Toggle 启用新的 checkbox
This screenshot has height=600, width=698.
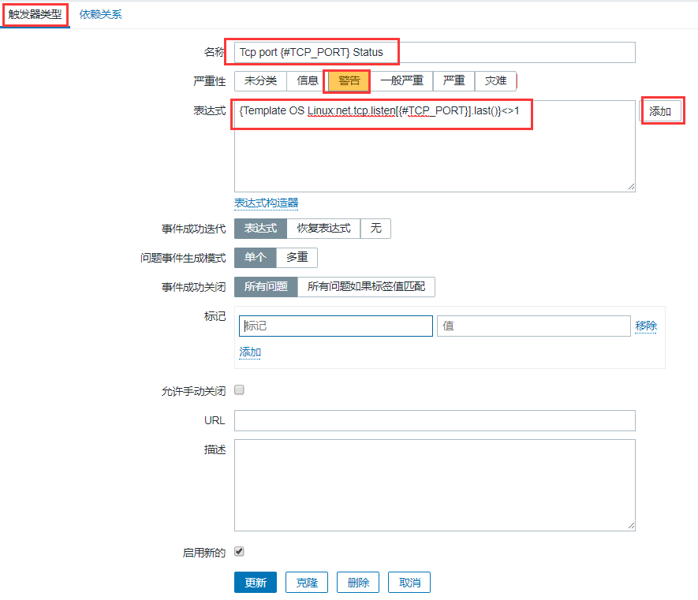pos(239,551)
